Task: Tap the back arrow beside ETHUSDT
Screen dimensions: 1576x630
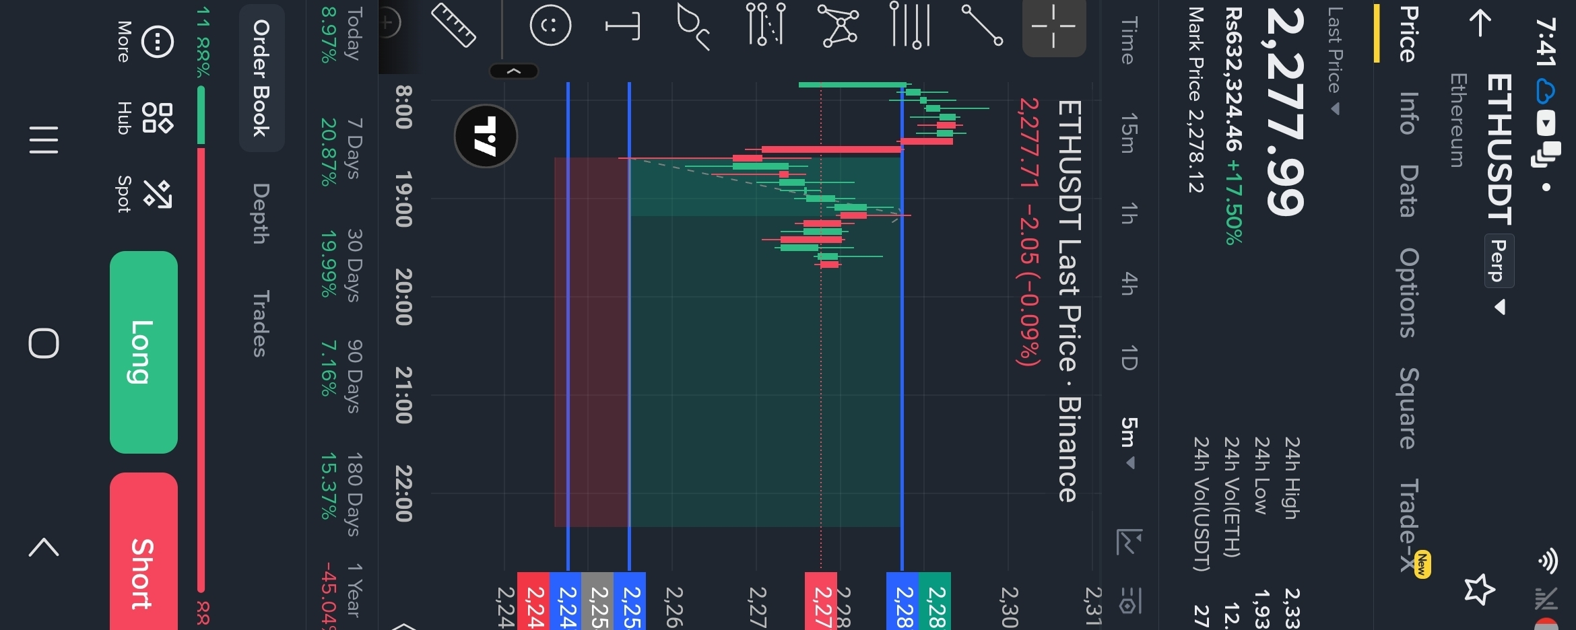Action: coord(1480,22)
